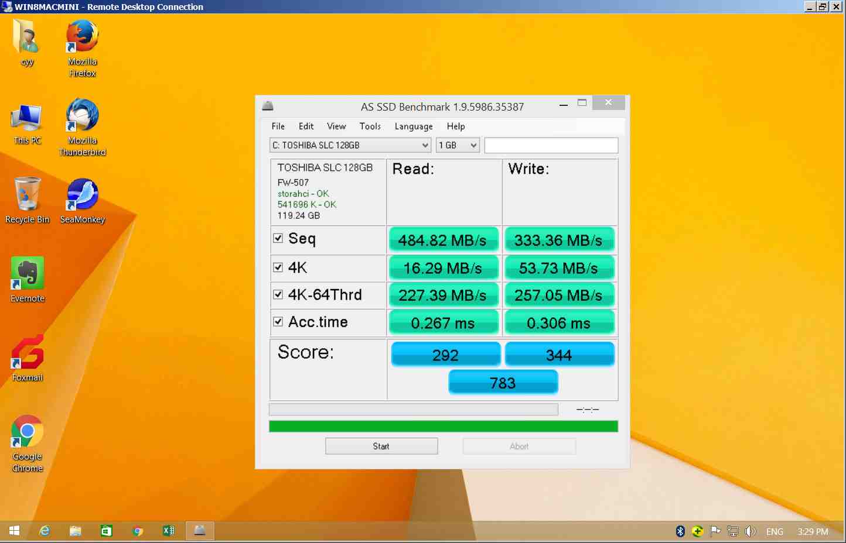Open the File menu

278,126
